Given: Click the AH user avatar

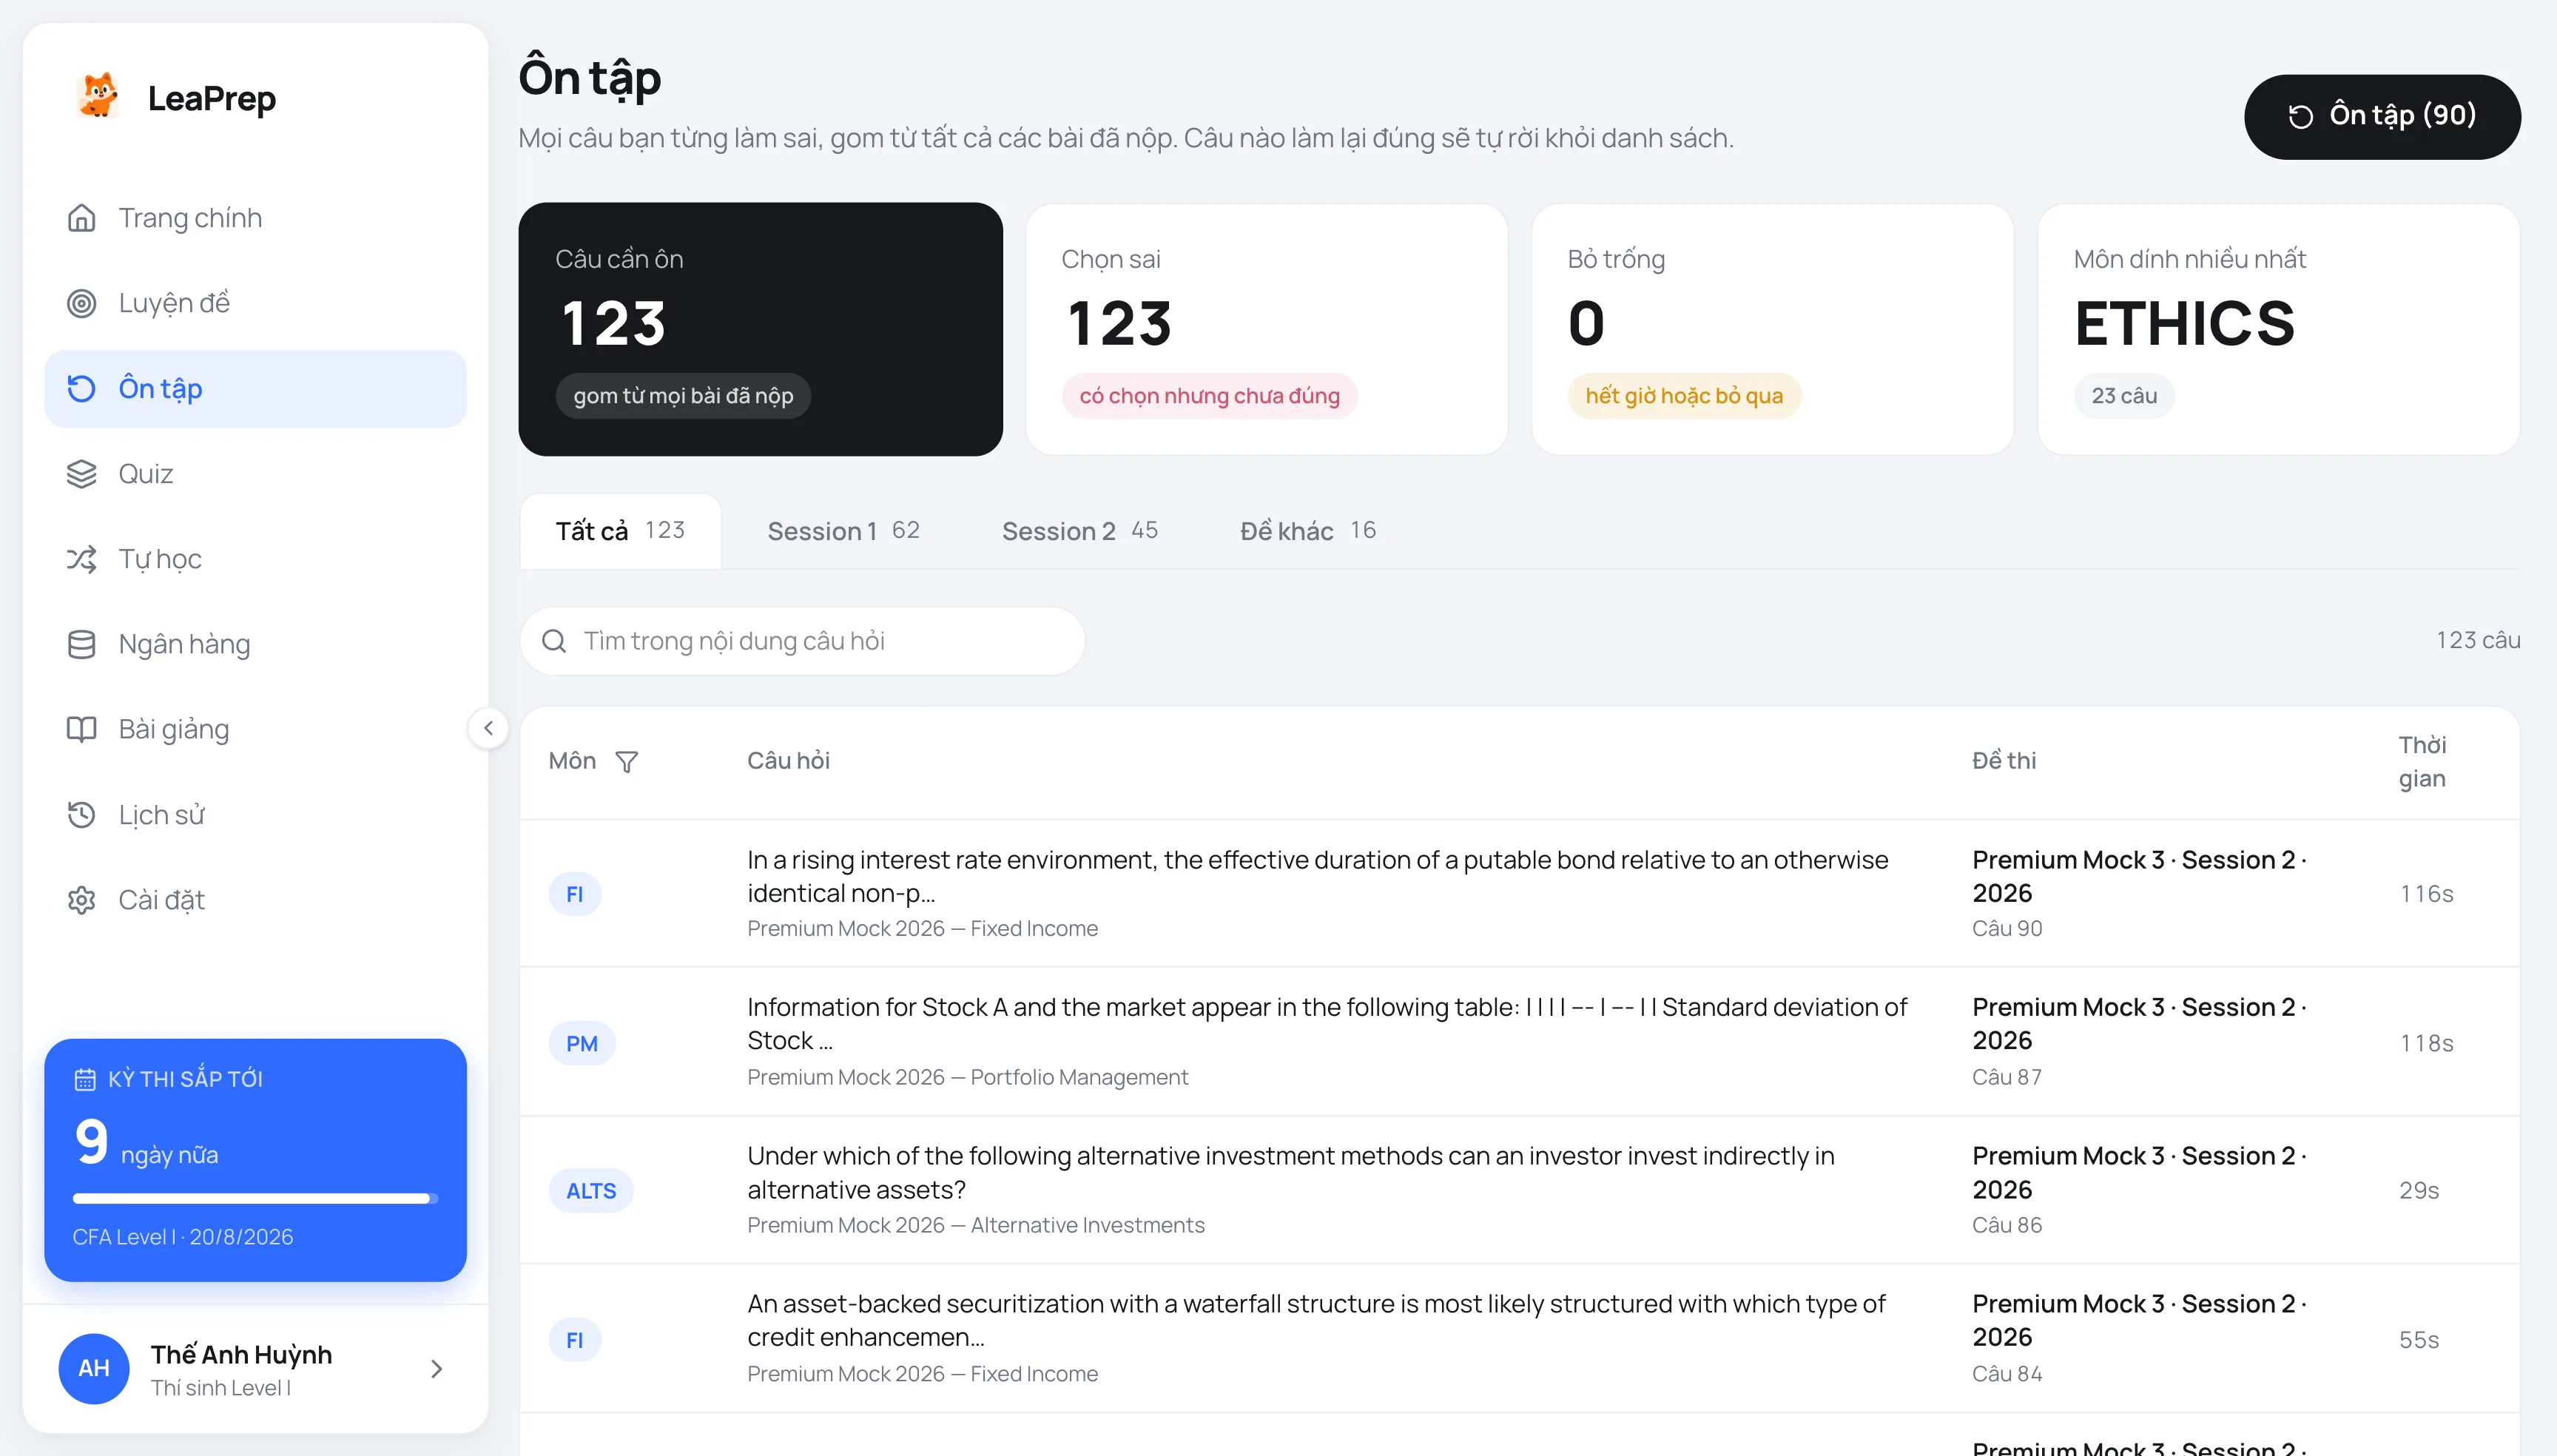Looking at the screenshot, I should (94, 1368).
